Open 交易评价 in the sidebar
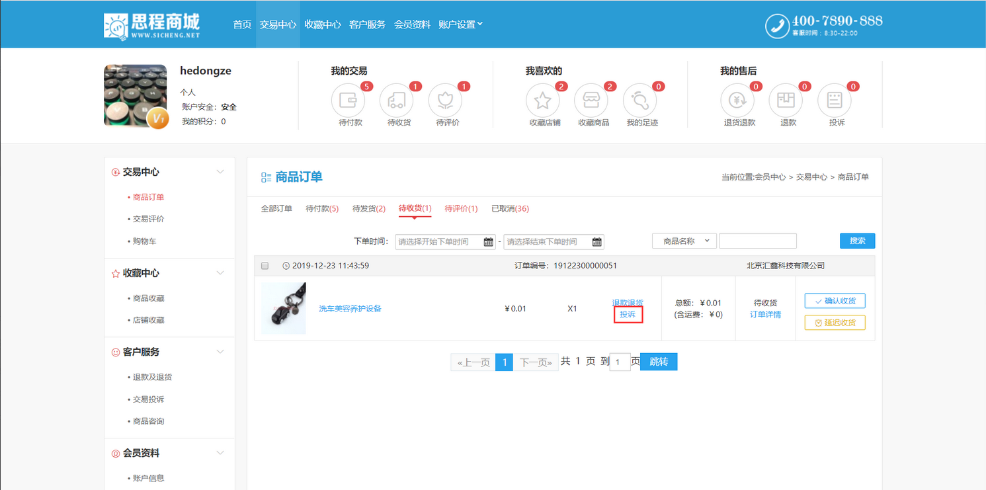This screenshot has height=490, width=986. 148,219
